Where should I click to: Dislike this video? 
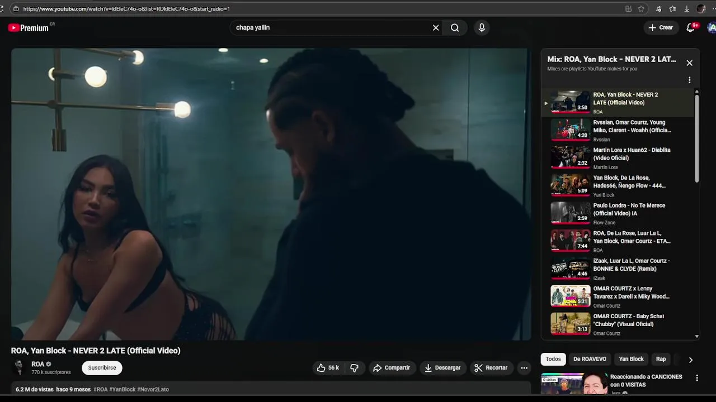(x=354, y=367)
